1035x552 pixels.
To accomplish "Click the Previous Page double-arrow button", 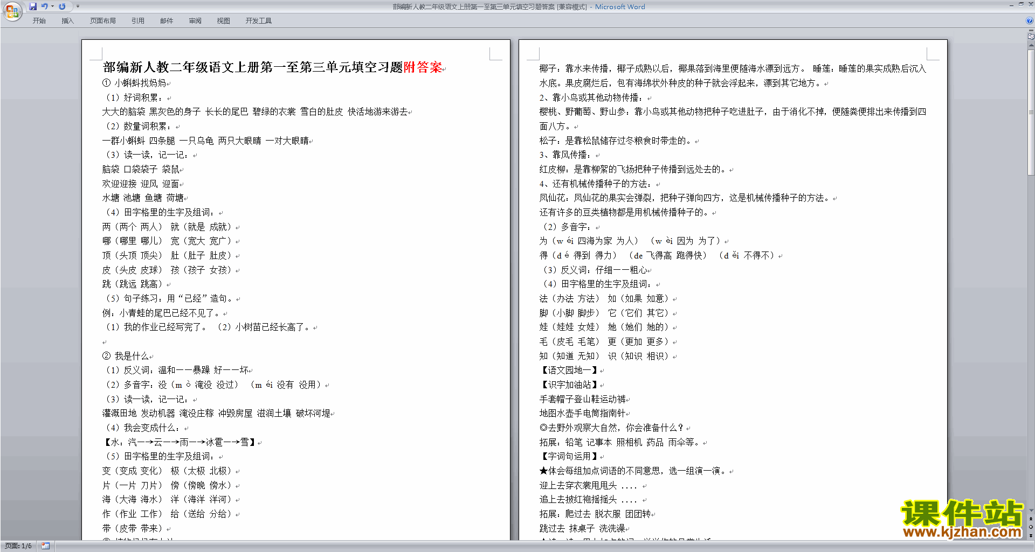I will 1031,519.
